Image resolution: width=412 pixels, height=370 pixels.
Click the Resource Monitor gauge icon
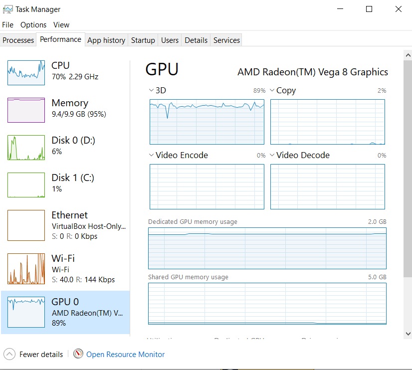pyautogui.click(x=78, y=354)
